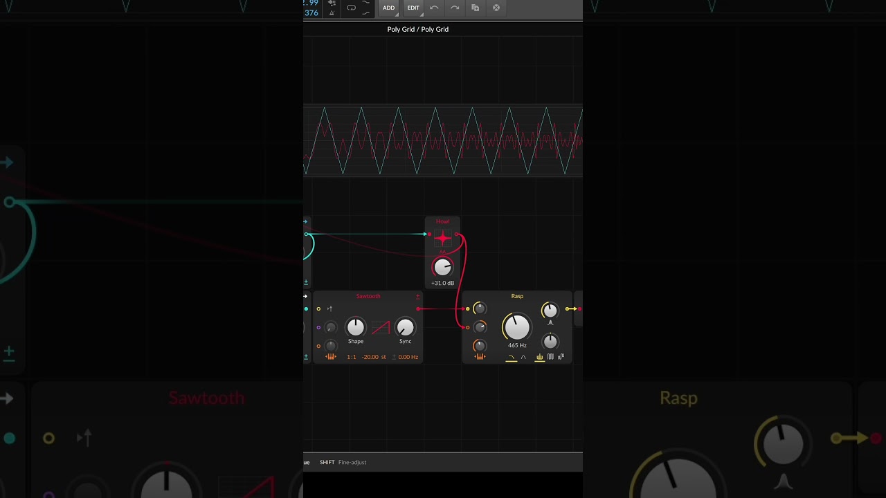Image resolution: width=886 pixels, height=498 pixels.
Task: Select the Howl module title
Action: point(442,221)
